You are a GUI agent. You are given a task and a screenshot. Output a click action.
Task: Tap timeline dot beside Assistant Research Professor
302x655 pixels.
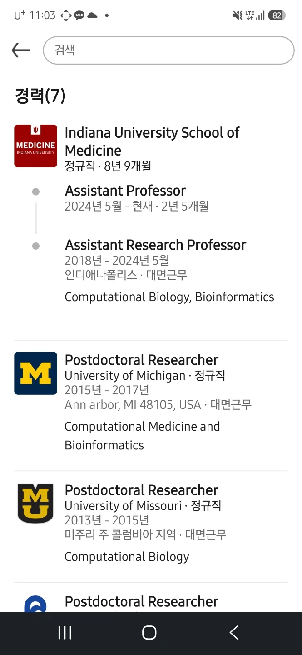pos(36,246)
